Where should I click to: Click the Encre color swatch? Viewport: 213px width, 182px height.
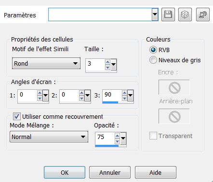174,87
